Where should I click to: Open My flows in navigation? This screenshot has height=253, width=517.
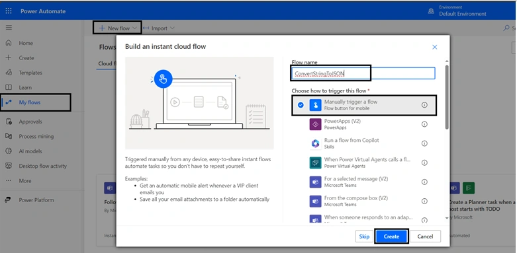[29, 102]
